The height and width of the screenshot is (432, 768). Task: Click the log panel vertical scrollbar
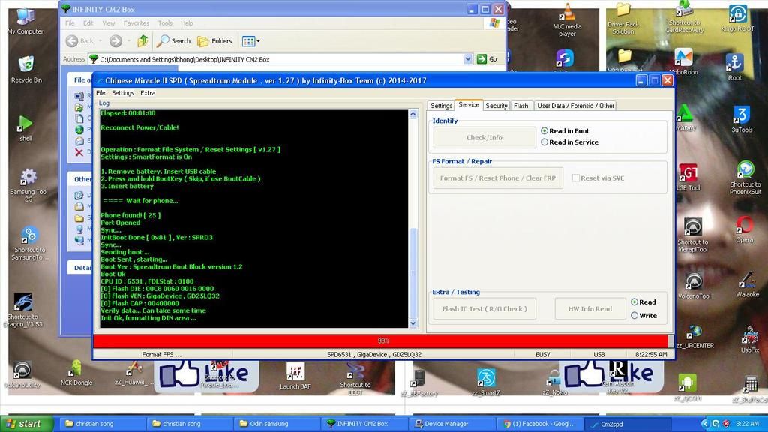click(413, 217)
